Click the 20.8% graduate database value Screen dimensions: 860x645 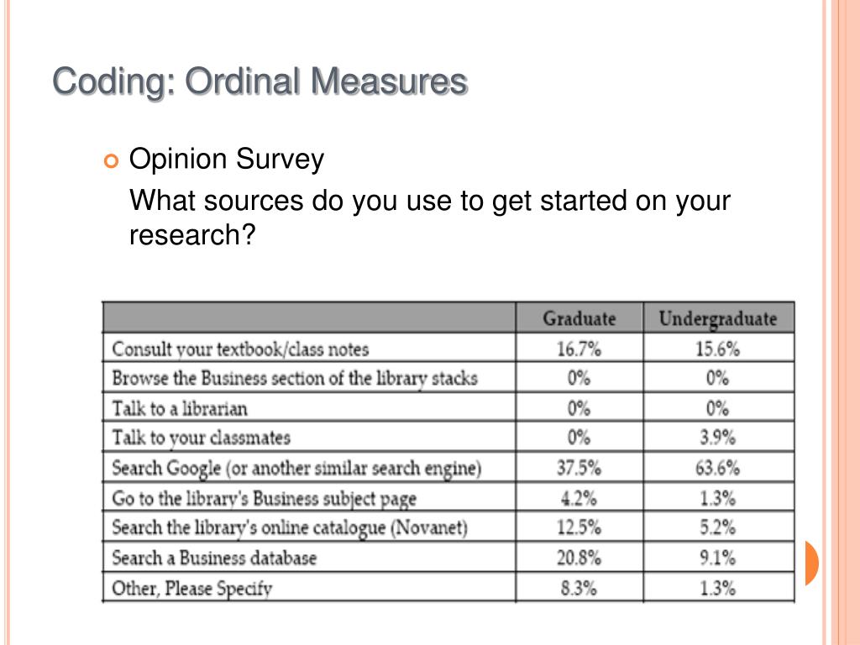click(579, 558)
